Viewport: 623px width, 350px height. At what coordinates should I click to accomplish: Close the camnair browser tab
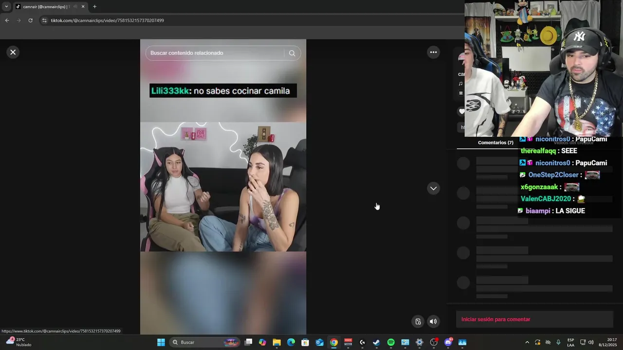[x=83, y=7]
